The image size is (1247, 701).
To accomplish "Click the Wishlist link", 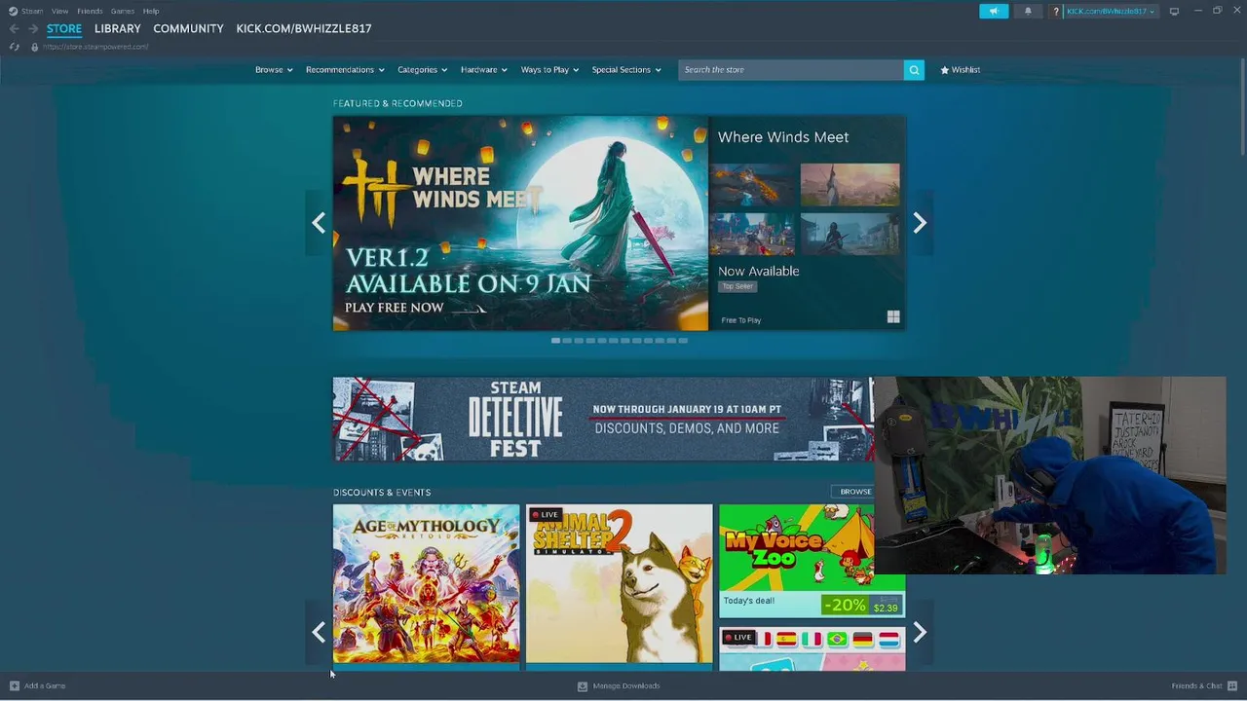I will click(965, 70).
